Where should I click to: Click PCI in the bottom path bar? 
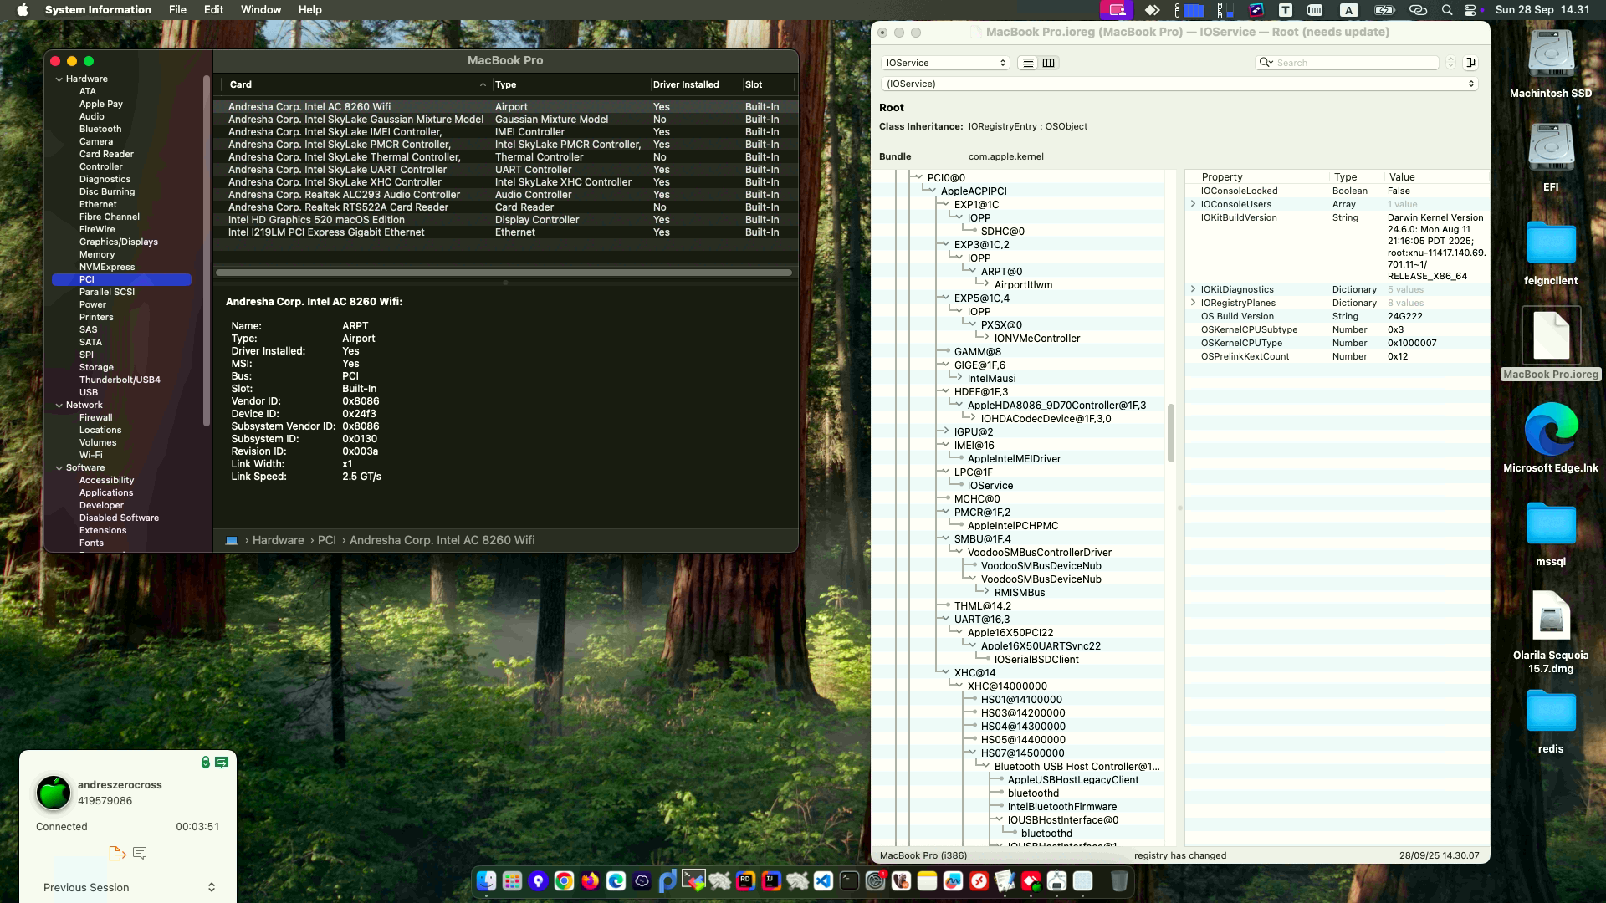(x=326, y=540)
